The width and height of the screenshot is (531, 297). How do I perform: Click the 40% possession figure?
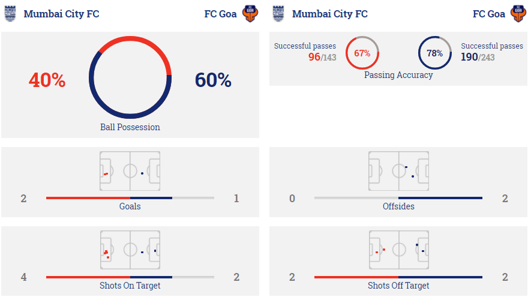[47, 80]
